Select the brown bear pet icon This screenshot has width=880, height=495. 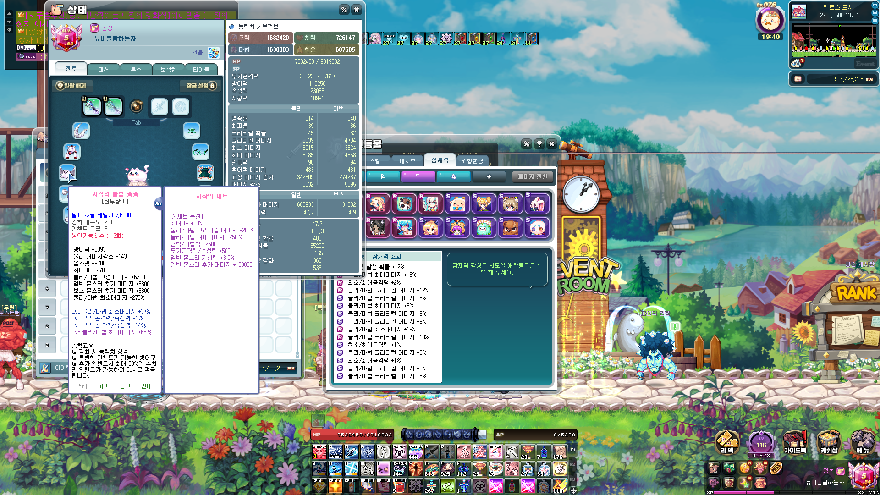(x=510, y=227)
